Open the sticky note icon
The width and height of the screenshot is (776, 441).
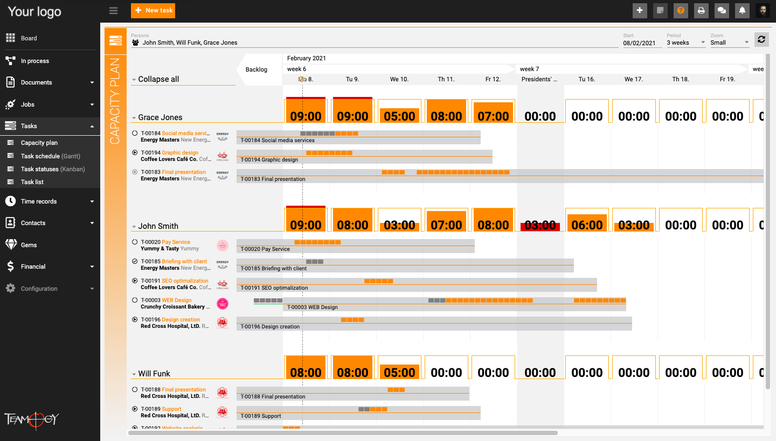point(660,11)
